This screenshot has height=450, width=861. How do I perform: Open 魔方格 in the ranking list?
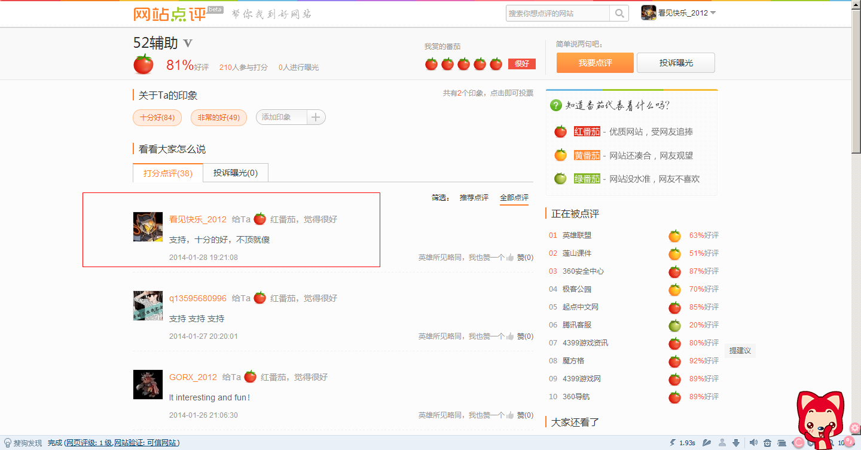click(573, 361)
